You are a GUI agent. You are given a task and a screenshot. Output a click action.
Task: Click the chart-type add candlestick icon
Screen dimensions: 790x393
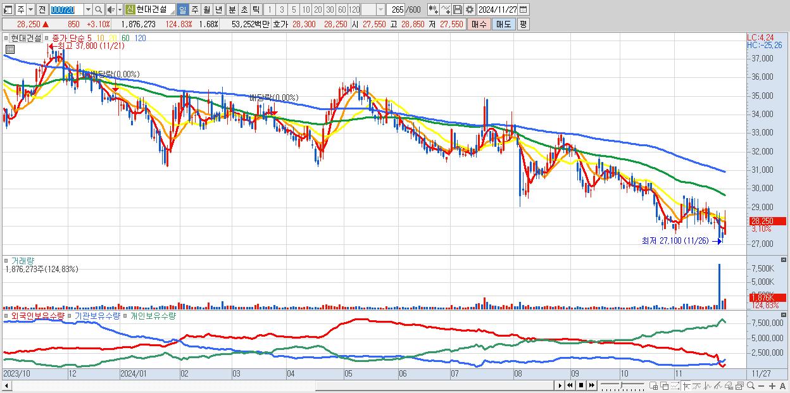coord(433,9)
